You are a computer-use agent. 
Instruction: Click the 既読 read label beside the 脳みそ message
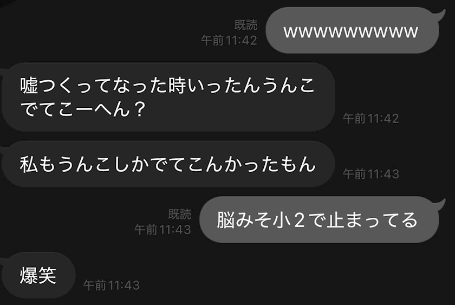click(x=180, y=214)
